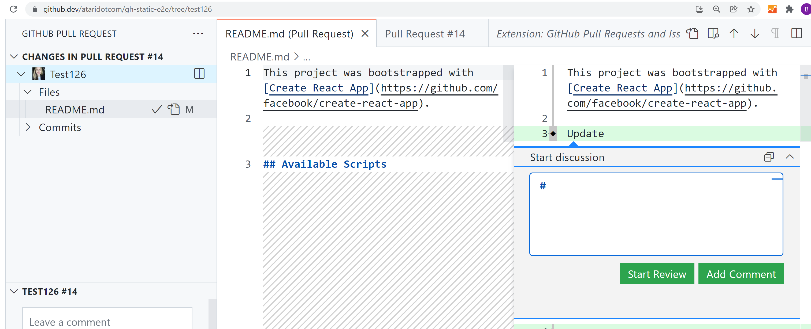The image size is (811, 329).
Task: Open the file via the open-file toolbar icon
Action: [693, 33]
